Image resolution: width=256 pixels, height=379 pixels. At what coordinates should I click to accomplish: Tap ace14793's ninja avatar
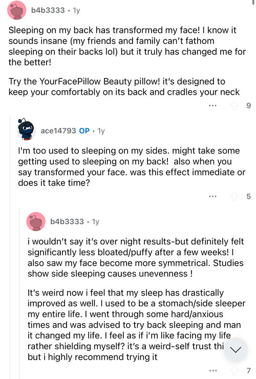[26, 130]
